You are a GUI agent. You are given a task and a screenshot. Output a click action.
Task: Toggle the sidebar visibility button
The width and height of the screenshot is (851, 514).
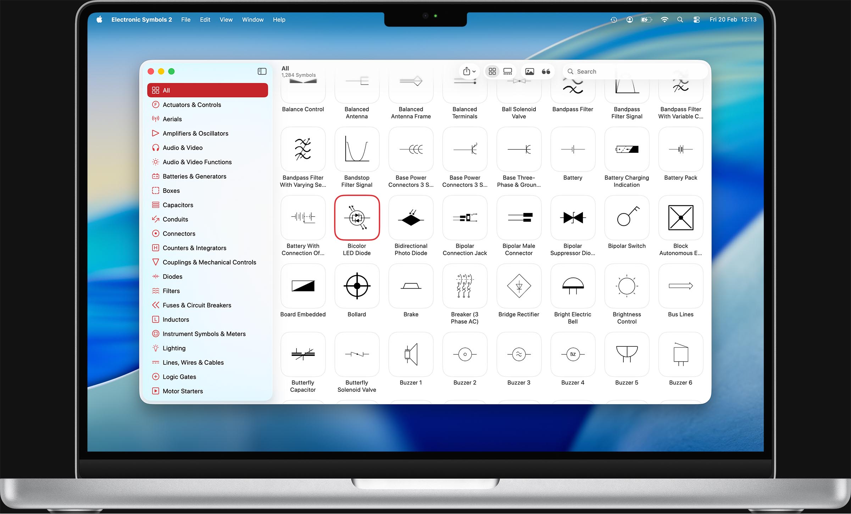pos(262,72)
